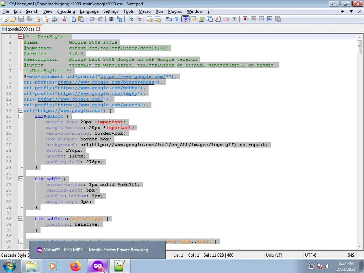Undo the last action using the toolbar arrow
The width and height of the screenshot is (364, 273).
(92, 19)
